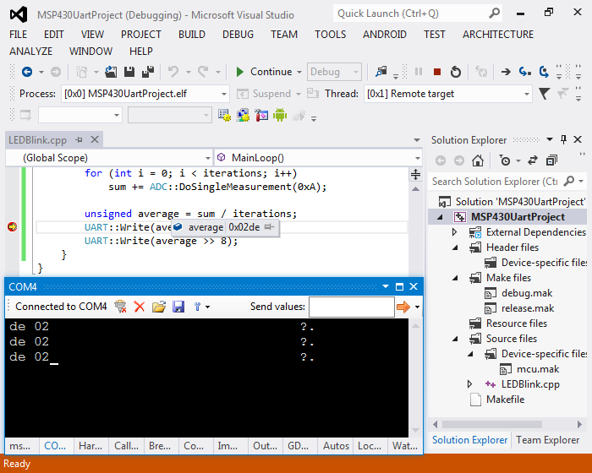Select debug.mak in Solution Explorer
The height and width of the screenshot is (473, 592).
(527, 293)
